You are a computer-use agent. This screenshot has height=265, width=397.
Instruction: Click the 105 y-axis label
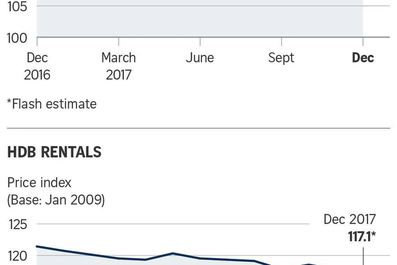point(17,7)
